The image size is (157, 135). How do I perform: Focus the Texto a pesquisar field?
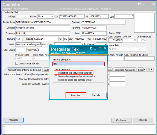[x=79, y=64]
